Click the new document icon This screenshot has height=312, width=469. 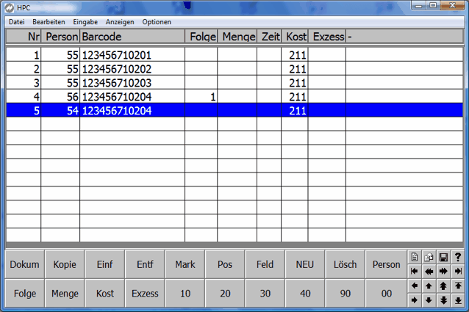pyautogui.click(x=415, y=257)
